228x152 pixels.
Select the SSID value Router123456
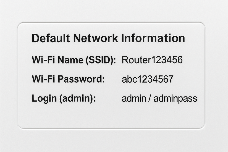[x=152, y=60]
